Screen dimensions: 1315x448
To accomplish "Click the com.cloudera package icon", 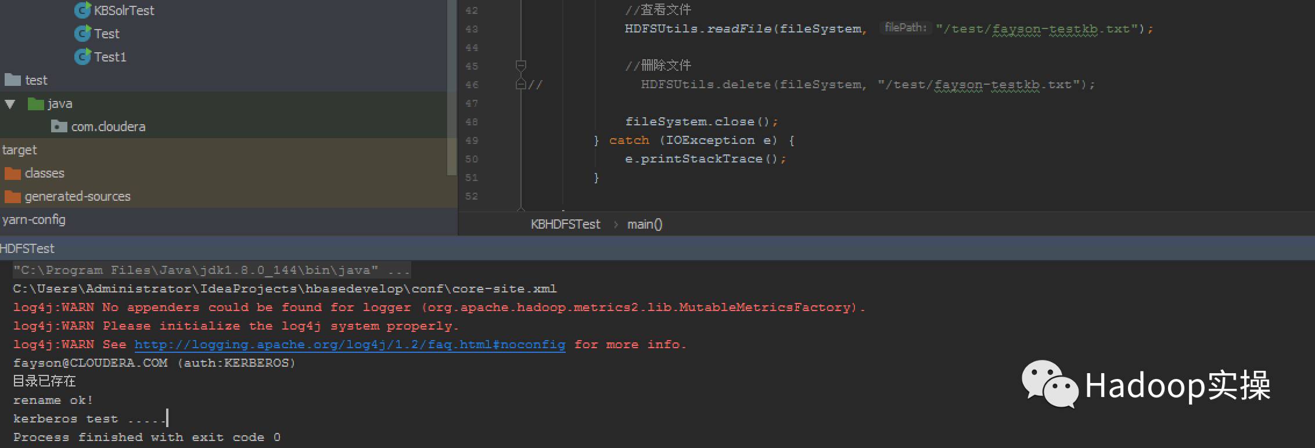I will pos(59,127).
